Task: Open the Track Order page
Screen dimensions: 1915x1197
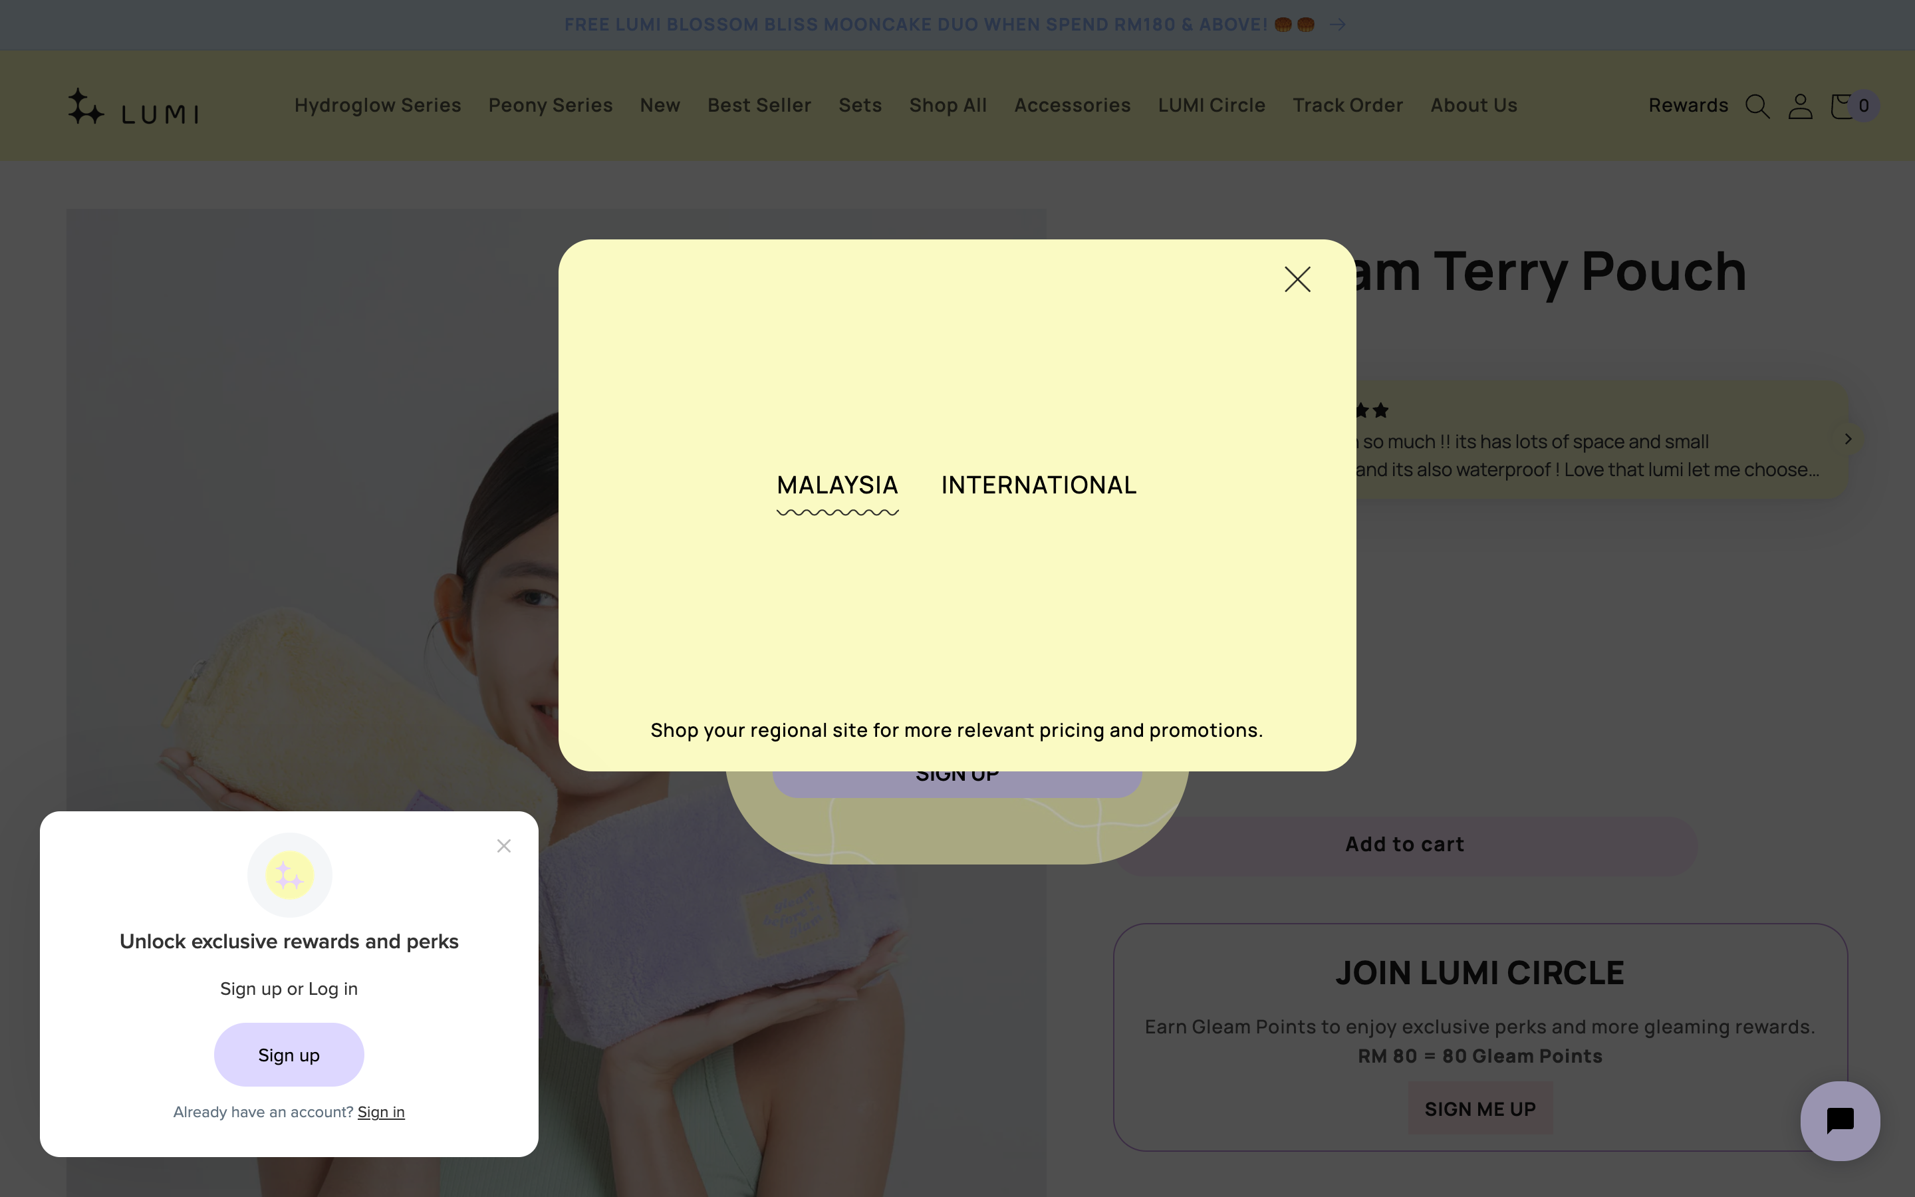Action: point(1348,105)
